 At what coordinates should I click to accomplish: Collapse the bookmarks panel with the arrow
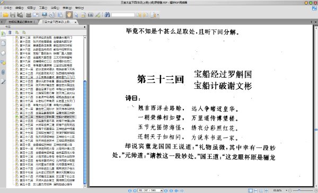pyautogui.click(x=85, y=27)
